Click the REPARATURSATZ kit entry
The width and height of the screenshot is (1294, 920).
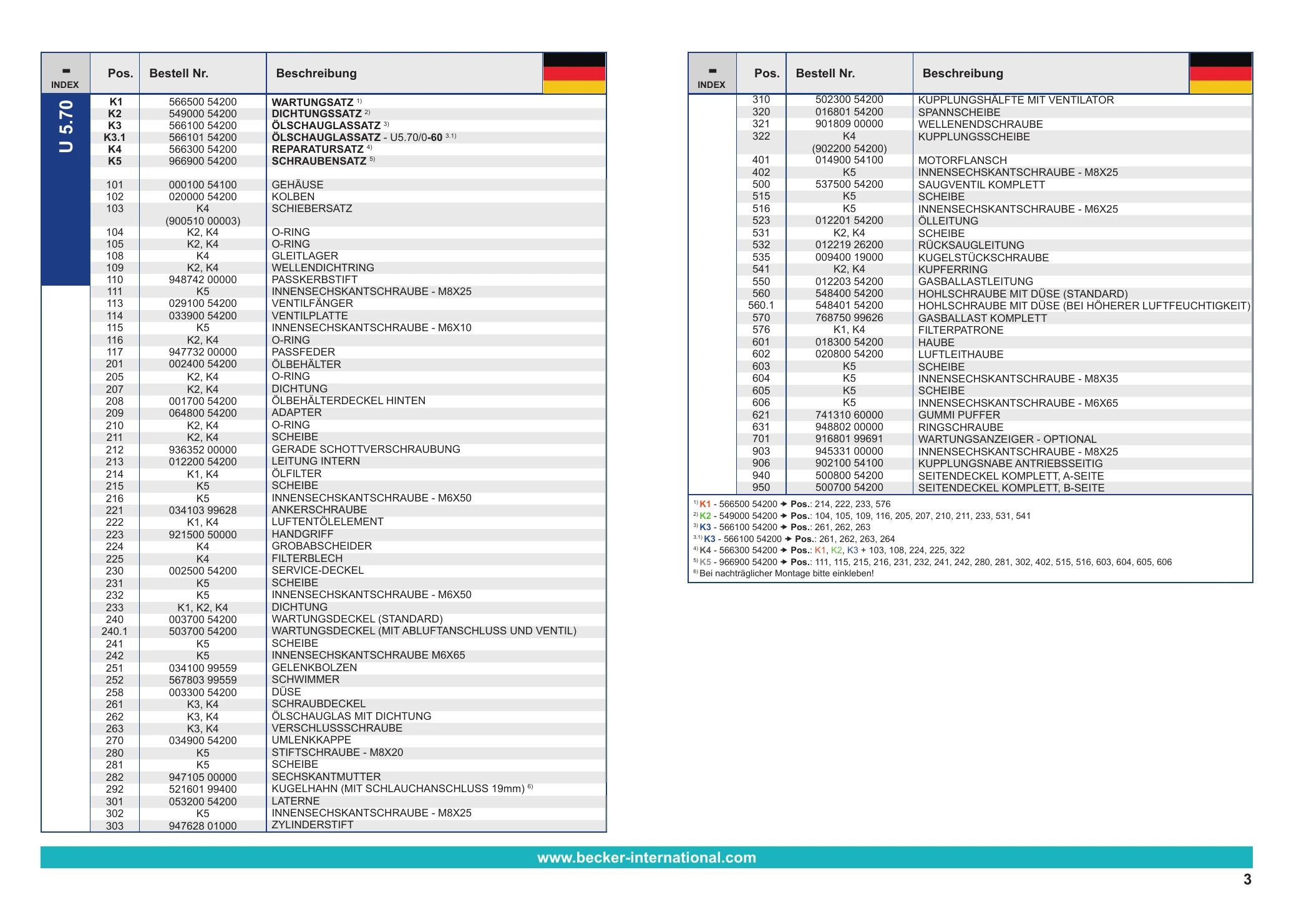coord(318,149)
